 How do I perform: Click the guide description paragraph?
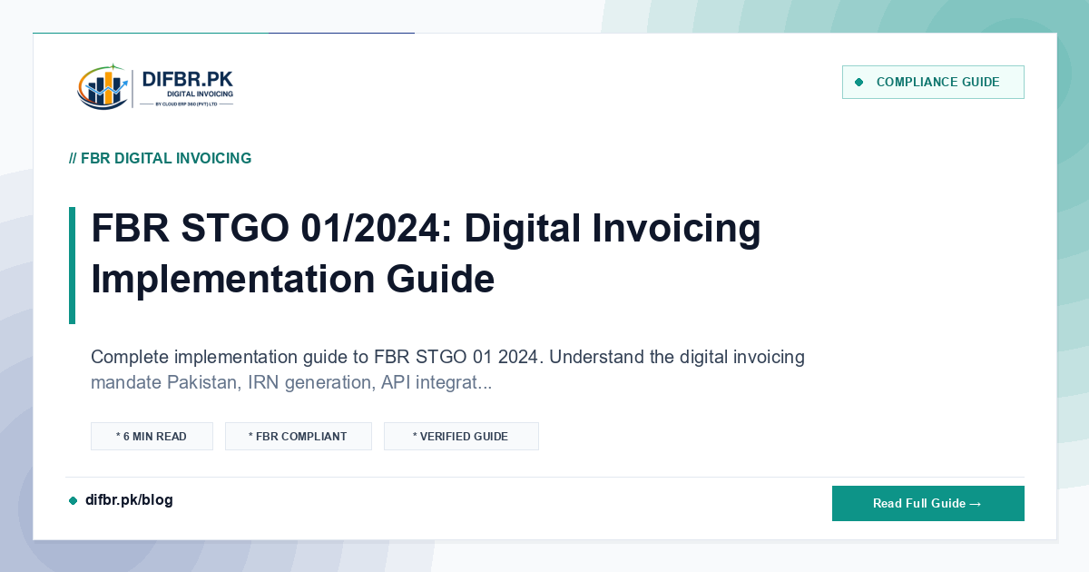(448, 370)
